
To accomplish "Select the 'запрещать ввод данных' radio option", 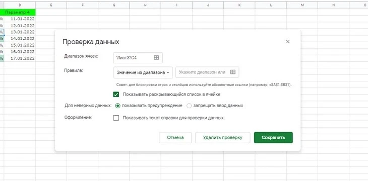I will click(x=189, y=106).
